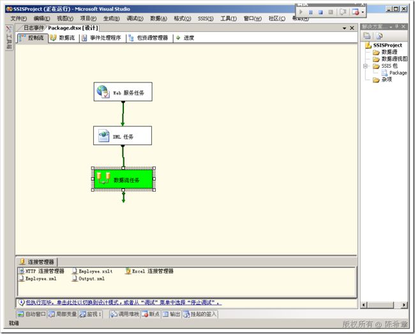Open the 格式(O) menu
This screenshot has width=415, height=334.
click(183, 19)
